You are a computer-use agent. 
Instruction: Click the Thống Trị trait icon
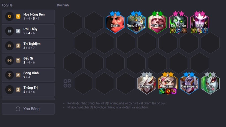point(10,90)
